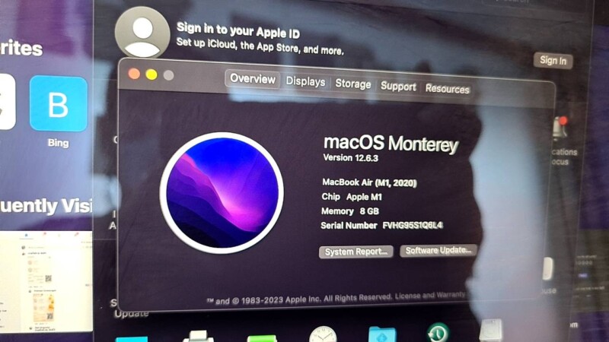Minimize About This Mac with yellow button
Viewport: 609px width, 342px height.
tap(151, 74)
